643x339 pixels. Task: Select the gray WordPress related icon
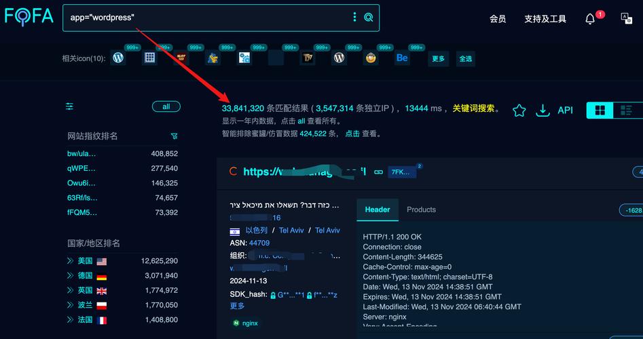(339, 58)
